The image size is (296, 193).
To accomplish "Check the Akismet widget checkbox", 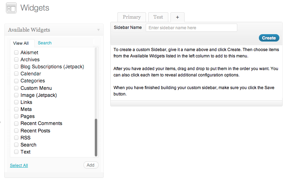I will 16,52.
